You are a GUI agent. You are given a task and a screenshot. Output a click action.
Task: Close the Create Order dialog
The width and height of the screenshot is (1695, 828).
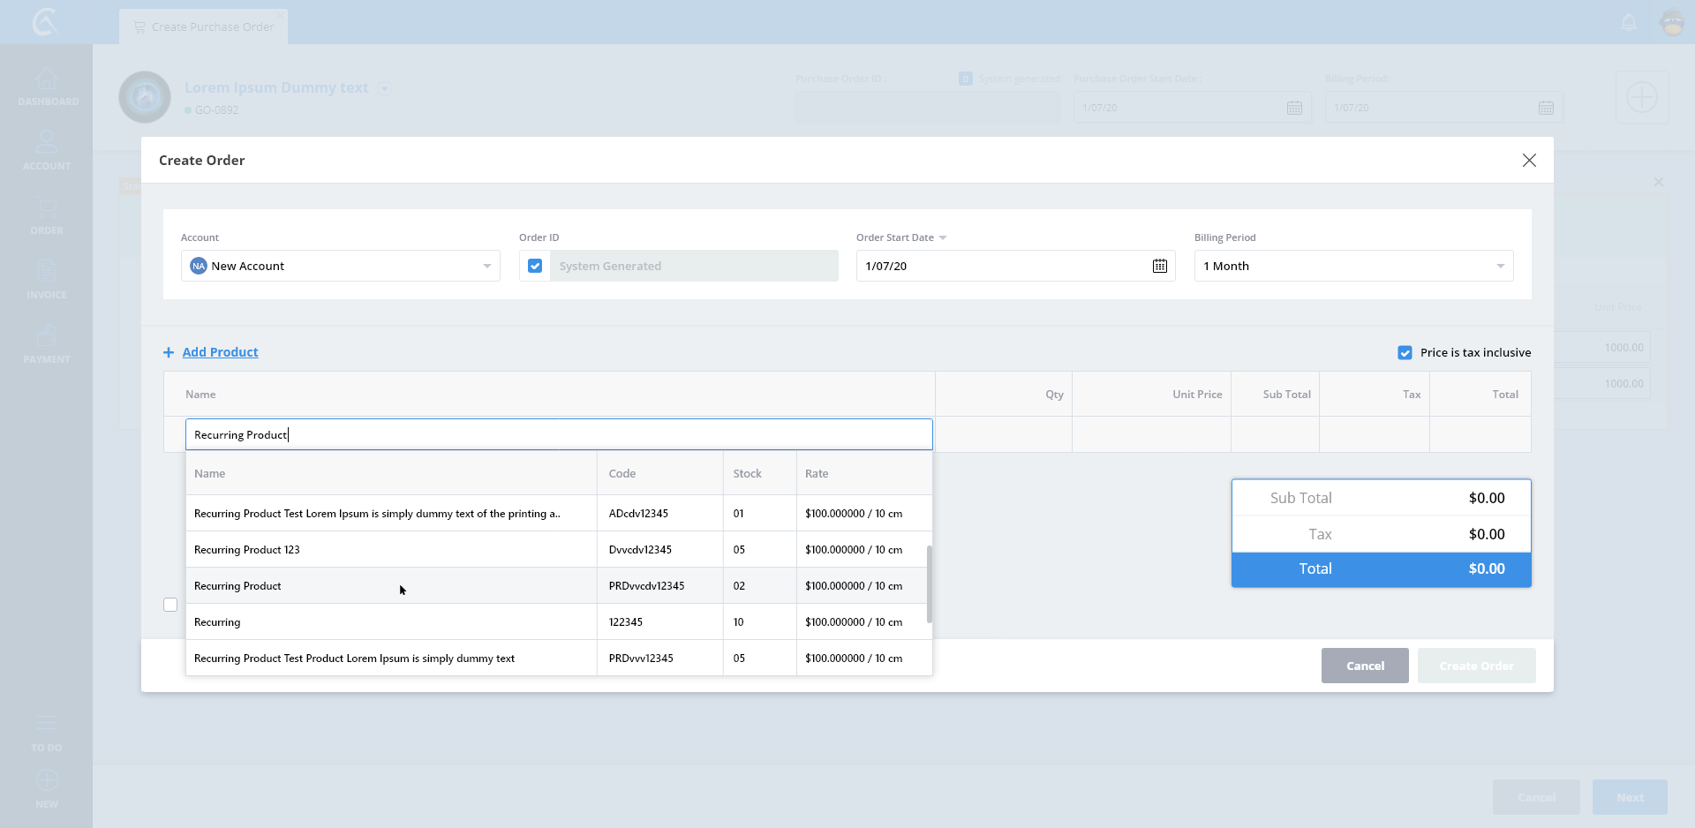[x=1529, y=160]
